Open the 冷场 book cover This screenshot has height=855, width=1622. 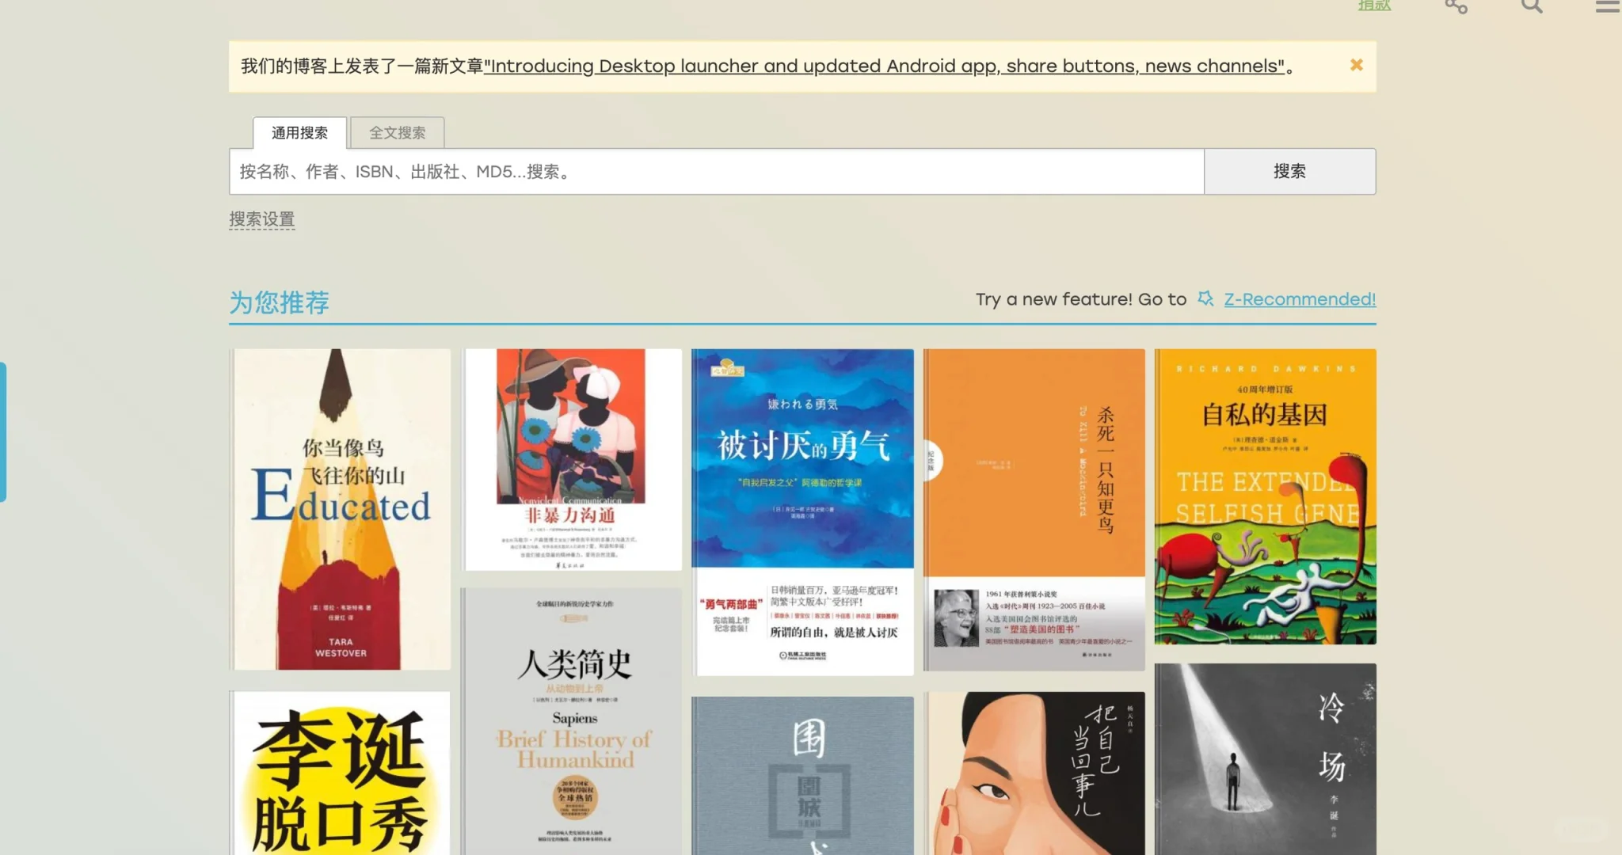click(x=1265, y=759)
